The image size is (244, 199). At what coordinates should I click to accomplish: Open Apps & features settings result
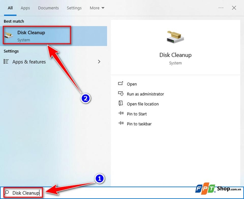coord(54,62)
